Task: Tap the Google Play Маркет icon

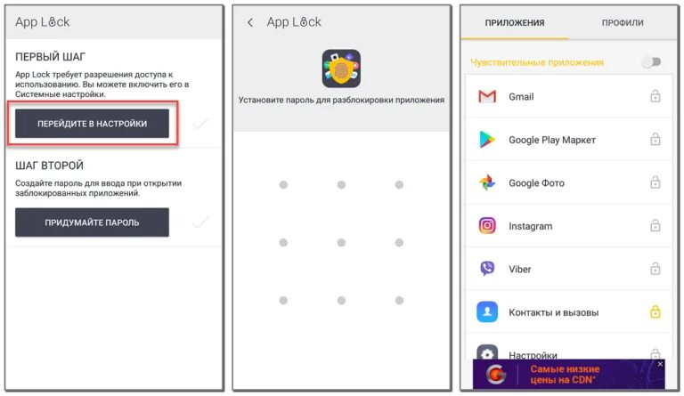Action: coord(487,140)
